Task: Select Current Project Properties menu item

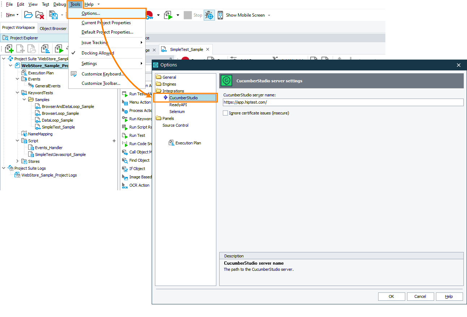Action: pos(106,23)
